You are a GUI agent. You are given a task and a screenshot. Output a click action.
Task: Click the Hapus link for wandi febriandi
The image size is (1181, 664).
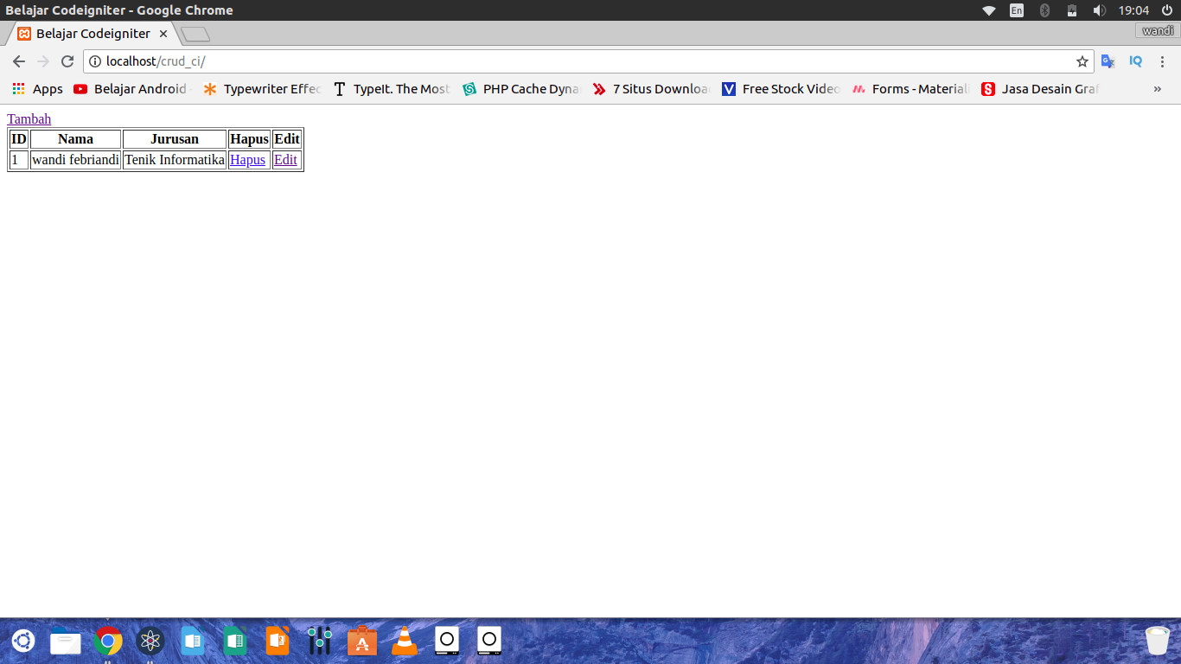(x=247, y=160)
